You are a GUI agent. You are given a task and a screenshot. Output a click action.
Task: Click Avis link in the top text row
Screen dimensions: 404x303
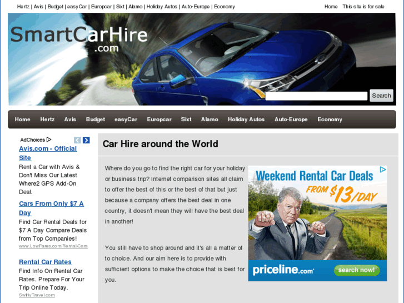(38, 7)
